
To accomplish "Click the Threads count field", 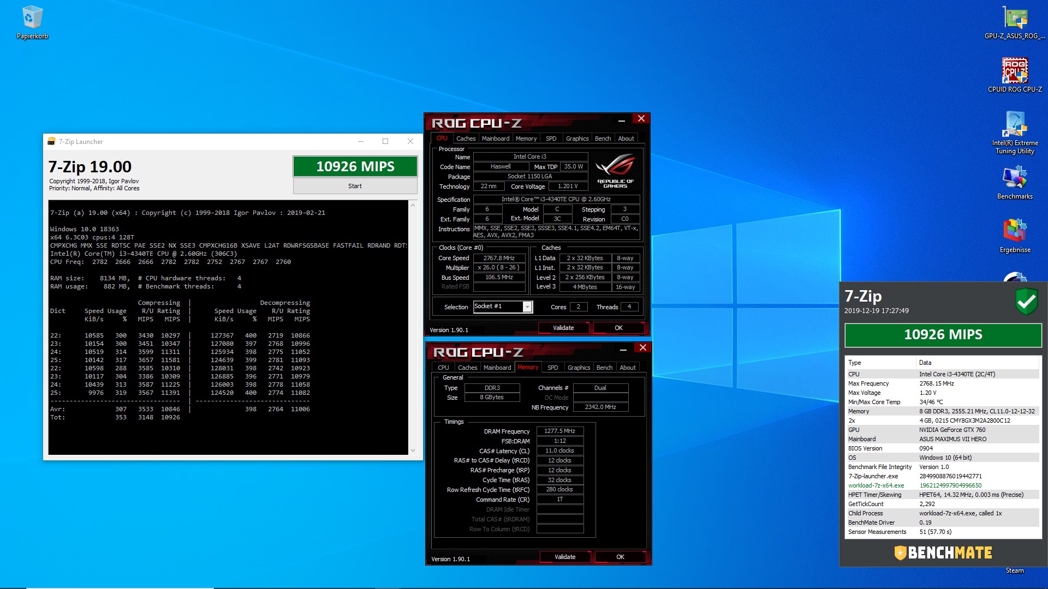I will (x=629, y=306).
